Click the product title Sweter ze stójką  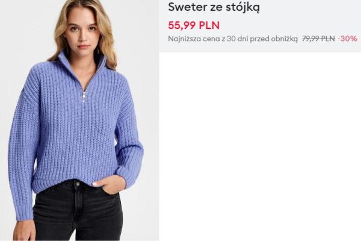[x=214, y=7]
